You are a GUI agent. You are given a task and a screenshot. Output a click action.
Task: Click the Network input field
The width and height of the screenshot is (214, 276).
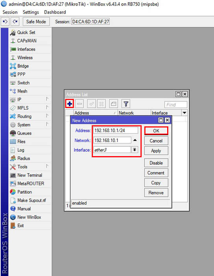click(x=112, y=140)
